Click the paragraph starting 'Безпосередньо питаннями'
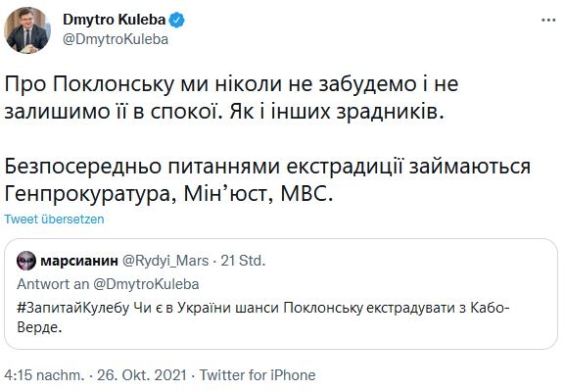 (x=267, y=180)
